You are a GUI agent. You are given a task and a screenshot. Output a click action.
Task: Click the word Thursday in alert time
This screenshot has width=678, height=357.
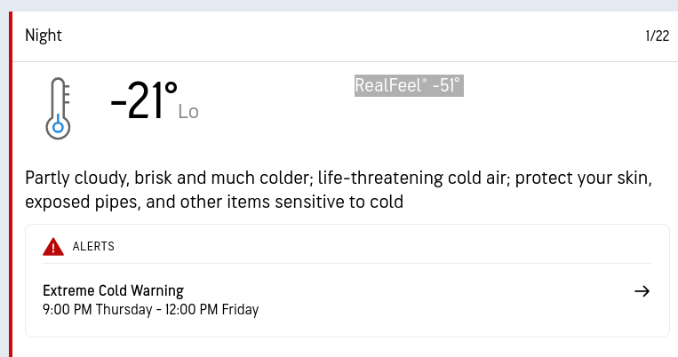click(x=124, y=310)
